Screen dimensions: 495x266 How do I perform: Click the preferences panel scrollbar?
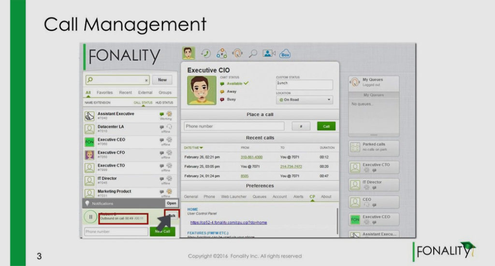tap(337, 221)
